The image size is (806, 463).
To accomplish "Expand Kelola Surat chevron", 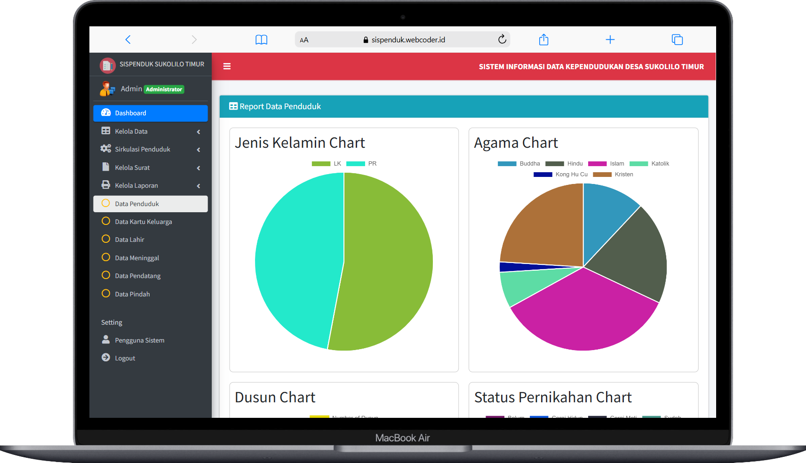I will pyautogui.click(x=199, y=168).
